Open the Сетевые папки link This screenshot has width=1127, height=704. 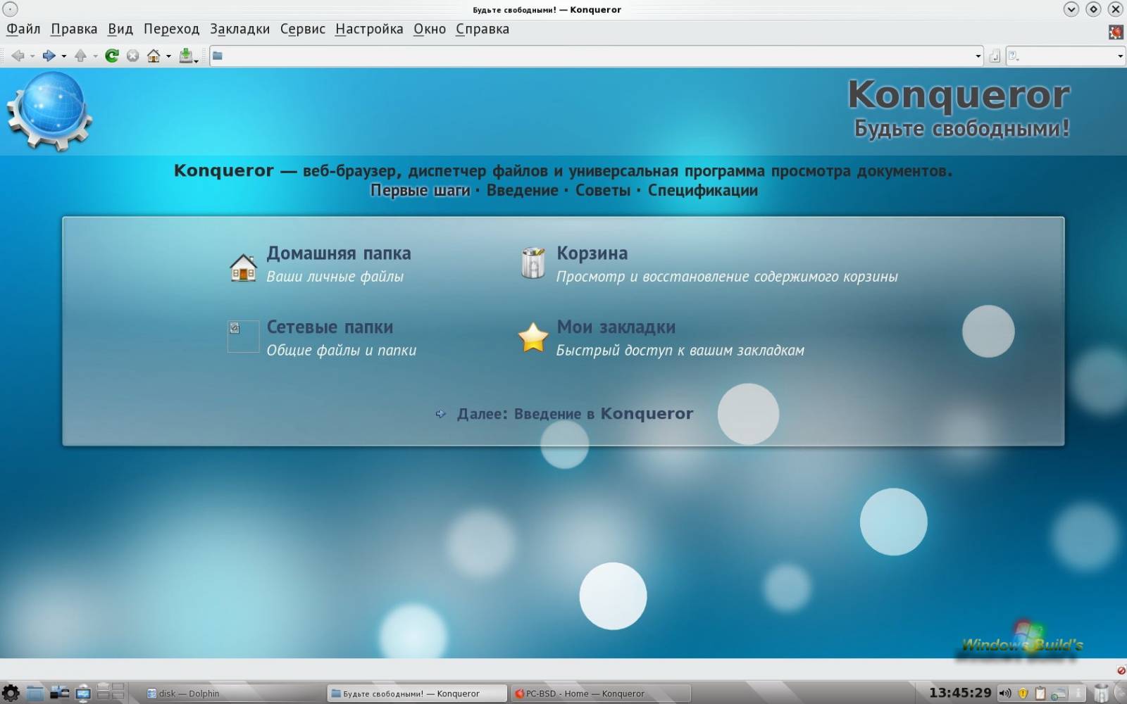pyautogui.click(x=330, y=327)
